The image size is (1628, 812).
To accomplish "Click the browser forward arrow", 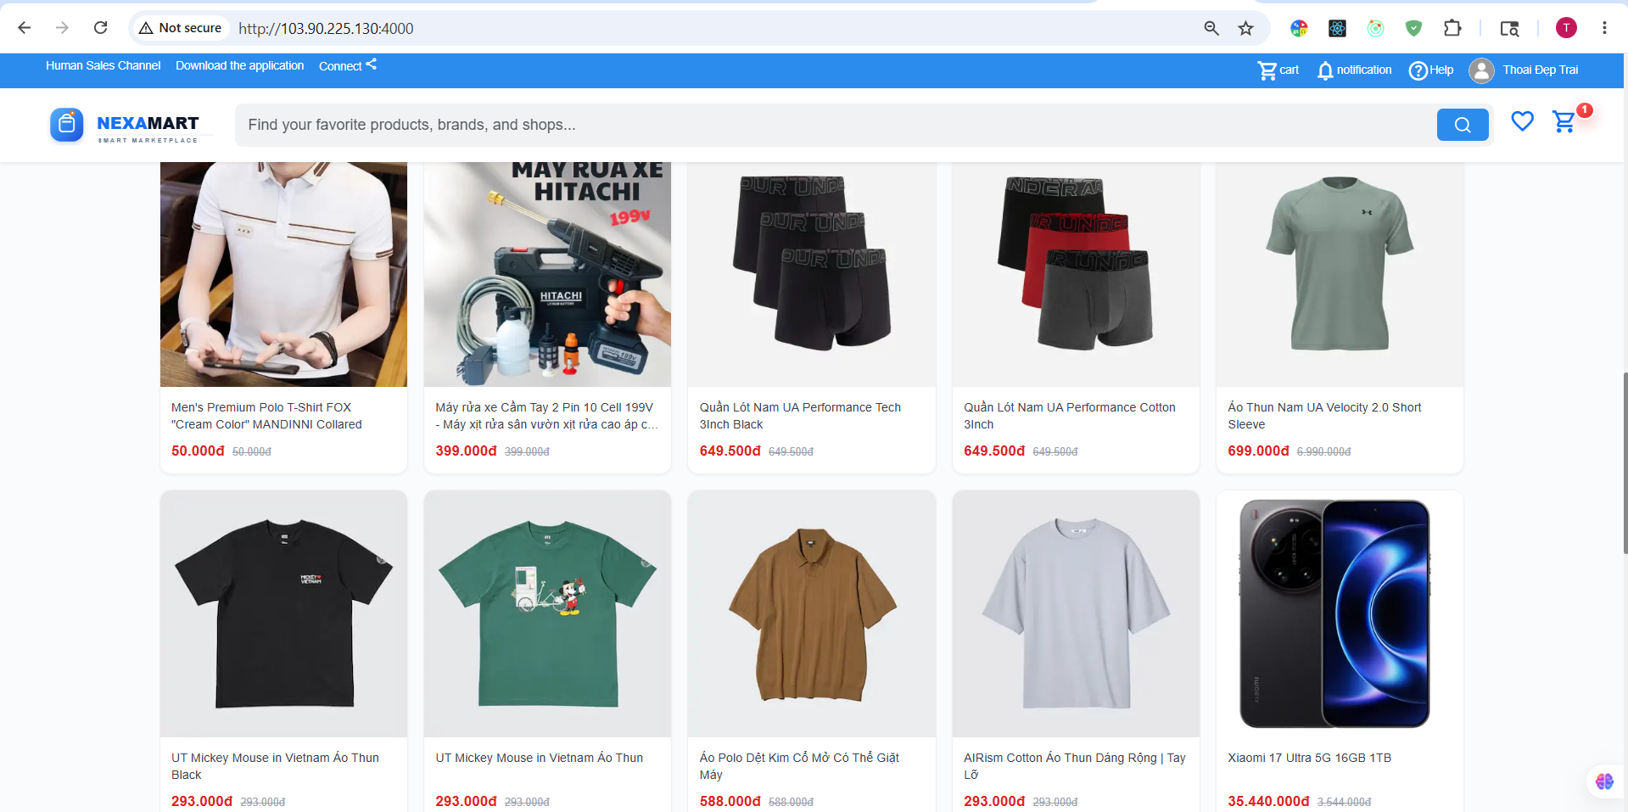I will click(x=62, y=28).
